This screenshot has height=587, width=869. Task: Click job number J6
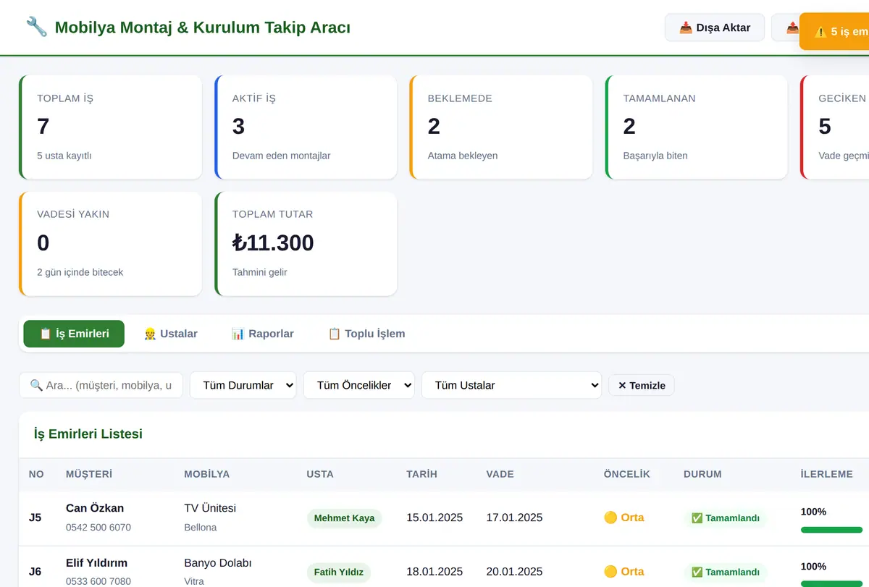pos(35,572)
